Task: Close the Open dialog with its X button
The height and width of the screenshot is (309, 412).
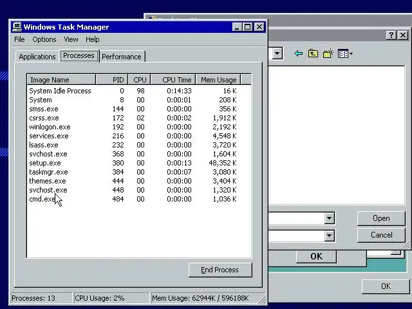Action: point(403,35)
